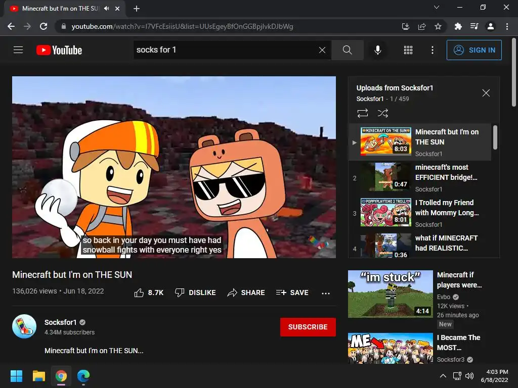The width and height of the screenshot is (518, 388).
Task: Open the Windows Start menu
Action: 16,376
